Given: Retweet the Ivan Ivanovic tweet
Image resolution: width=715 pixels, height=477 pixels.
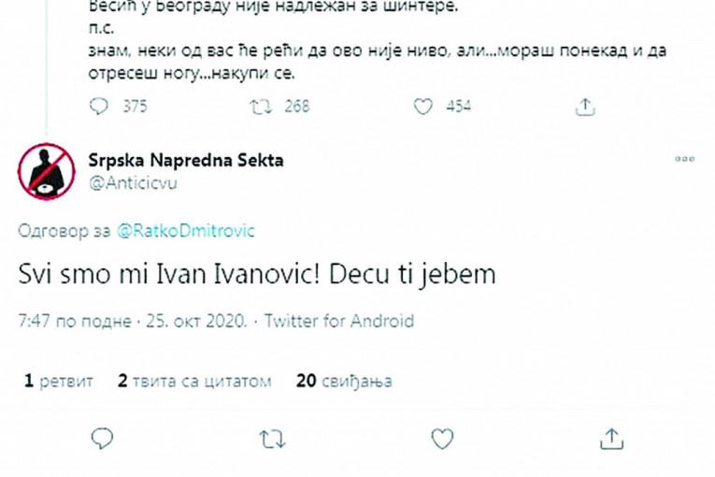Looking at the screenshot, I should point(273,437).
